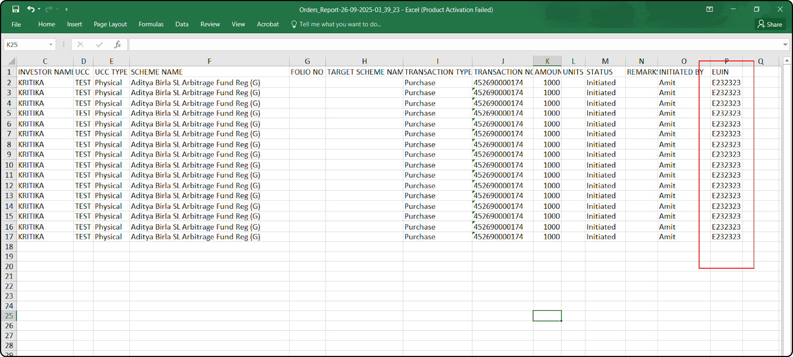Click the TARGET SCHEME NAME header cell
The height and width of the screenshot is (357, 793).
364,72
